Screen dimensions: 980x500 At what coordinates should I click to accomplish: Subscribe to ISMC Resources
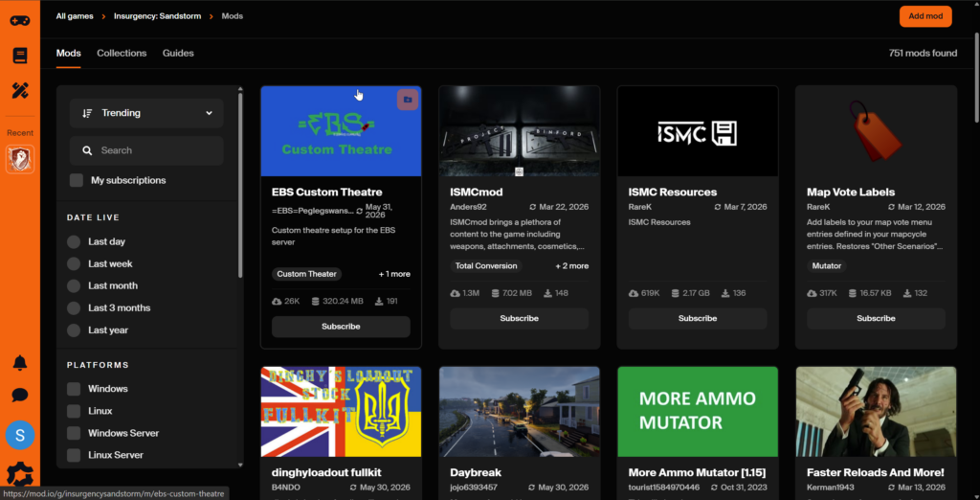coord(698,319)
